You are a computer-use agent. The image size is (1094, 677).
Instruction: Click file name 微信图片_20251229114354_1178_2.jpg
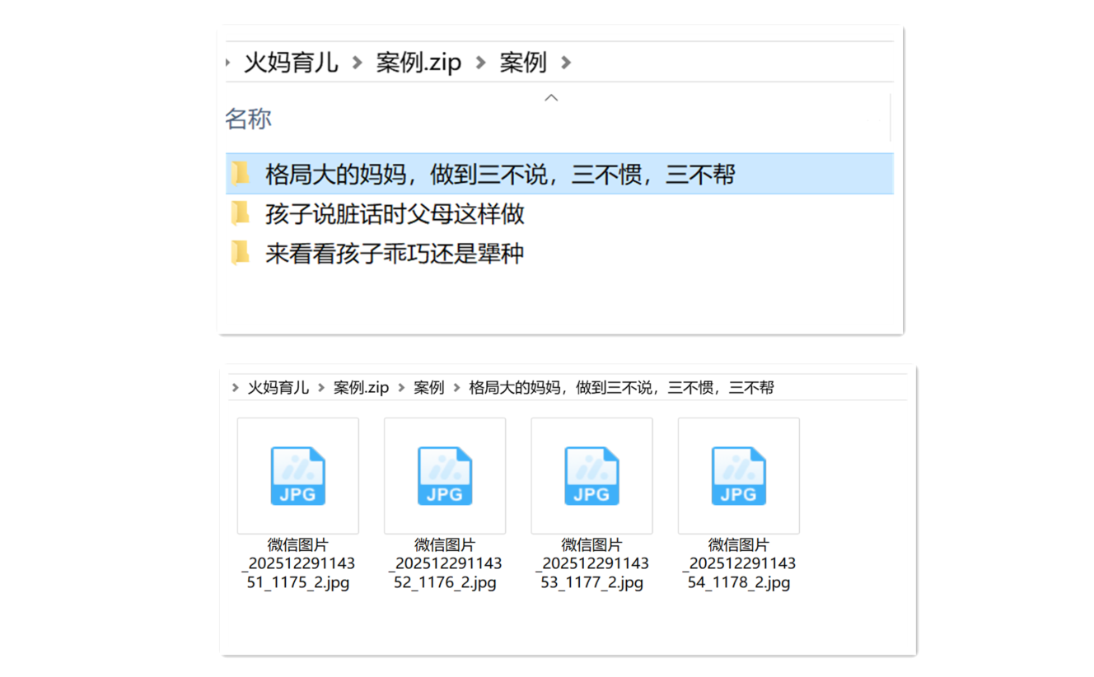[739, 563]
